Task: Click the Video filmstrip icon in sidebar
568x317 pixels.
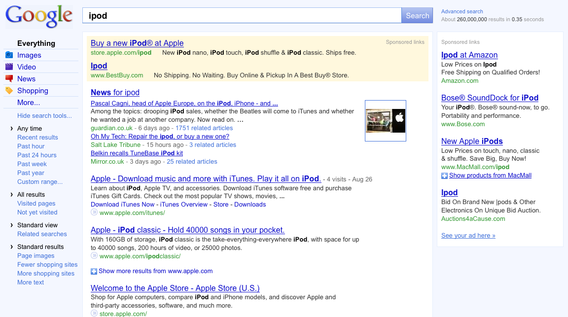Action: (9, 67)
